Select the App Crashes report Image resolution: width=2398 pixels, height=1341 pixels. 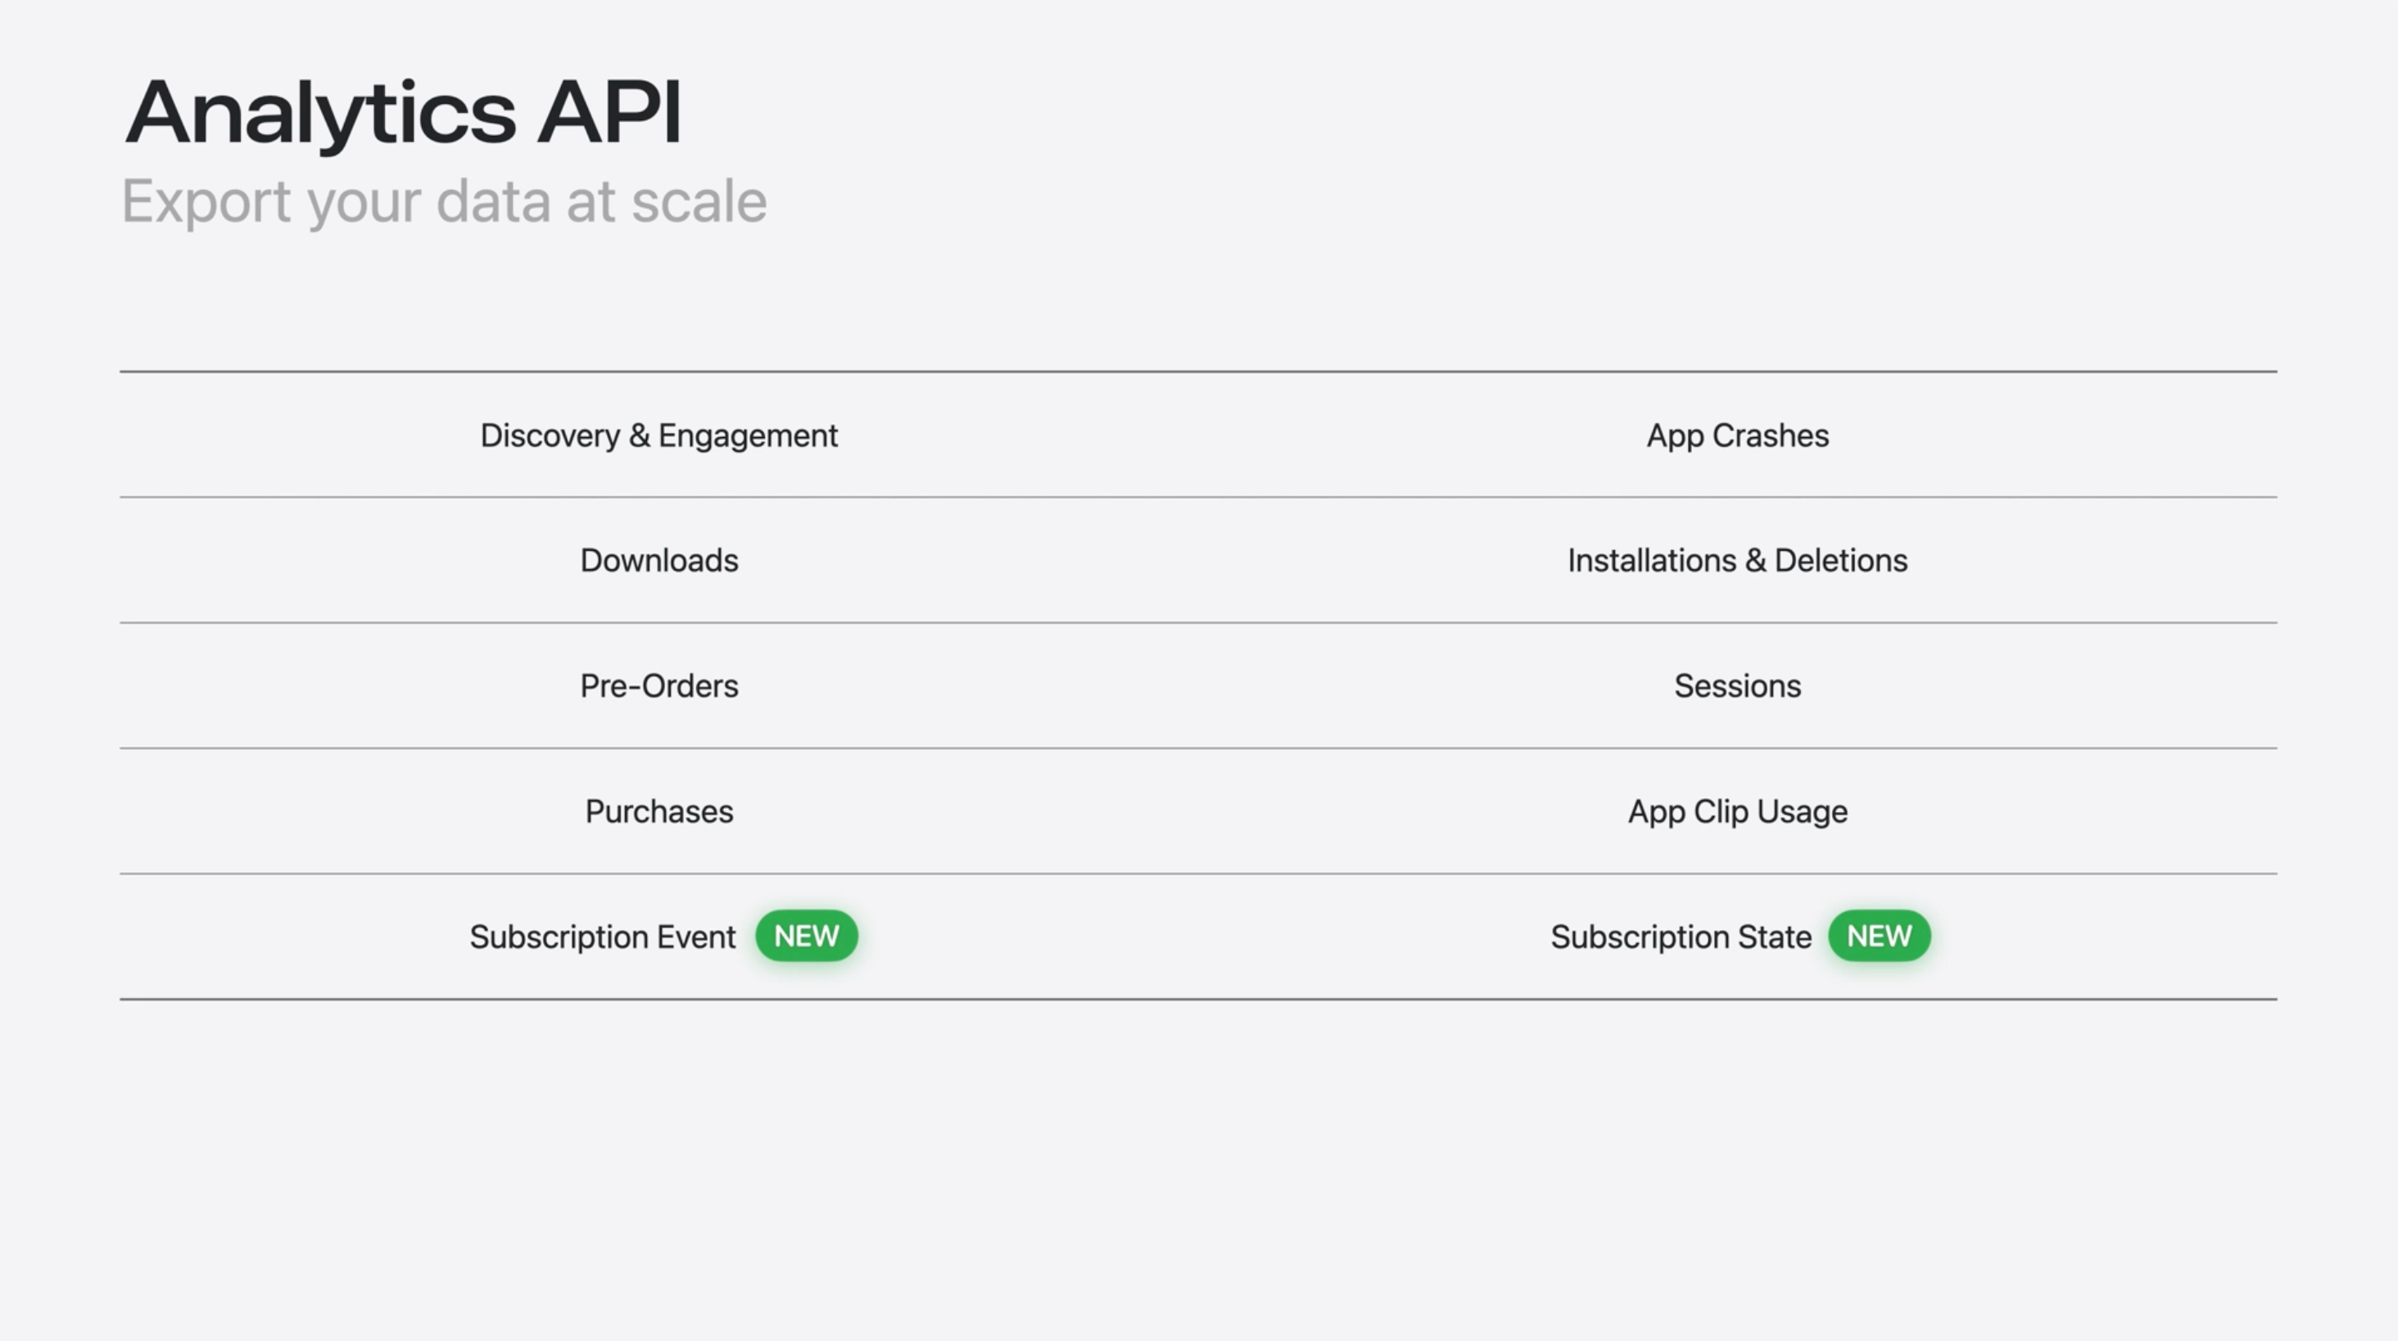coord(1737,436)
